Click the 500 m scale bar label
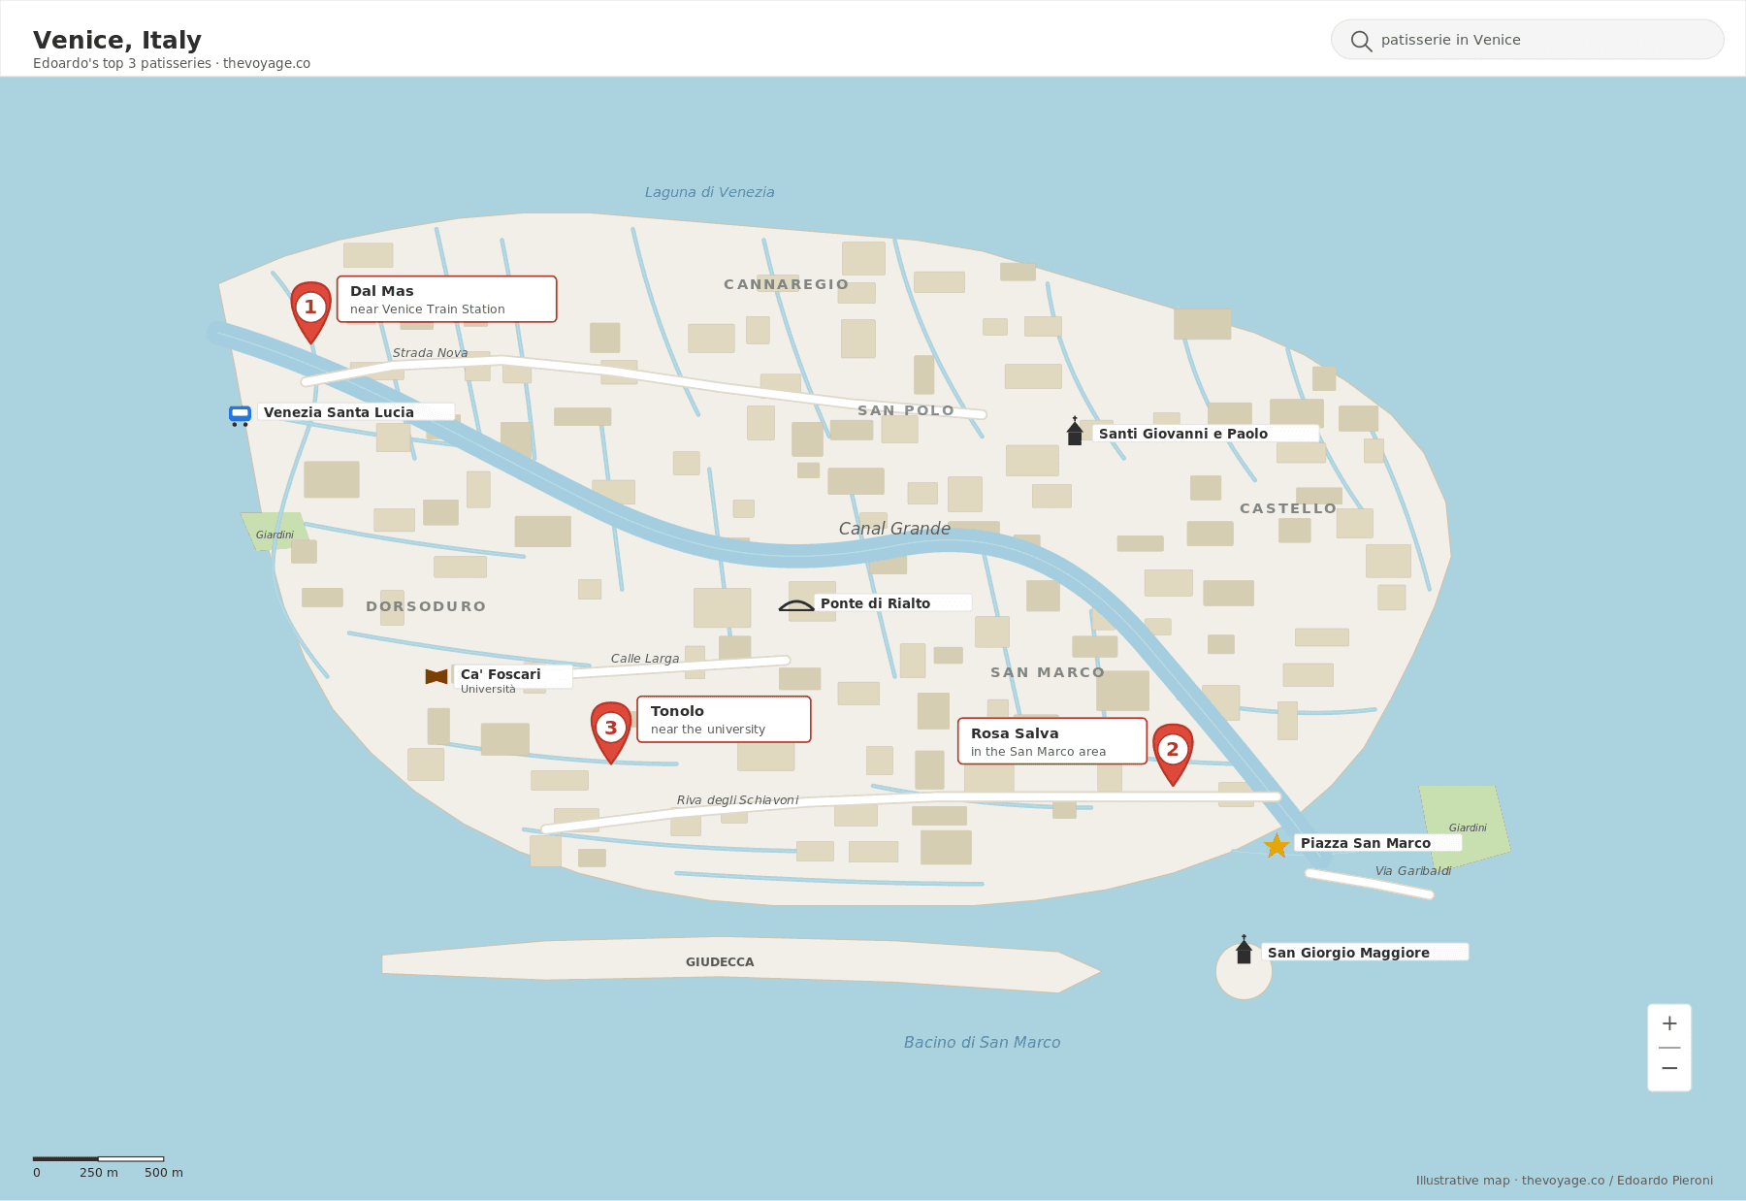 tap(164, 1173)
